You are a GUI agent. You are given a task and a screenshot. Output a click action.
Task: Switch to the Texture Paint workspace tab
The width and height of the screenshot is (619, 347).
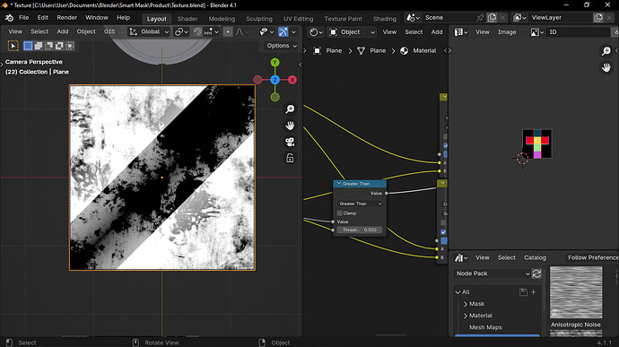tap(343, 19)
